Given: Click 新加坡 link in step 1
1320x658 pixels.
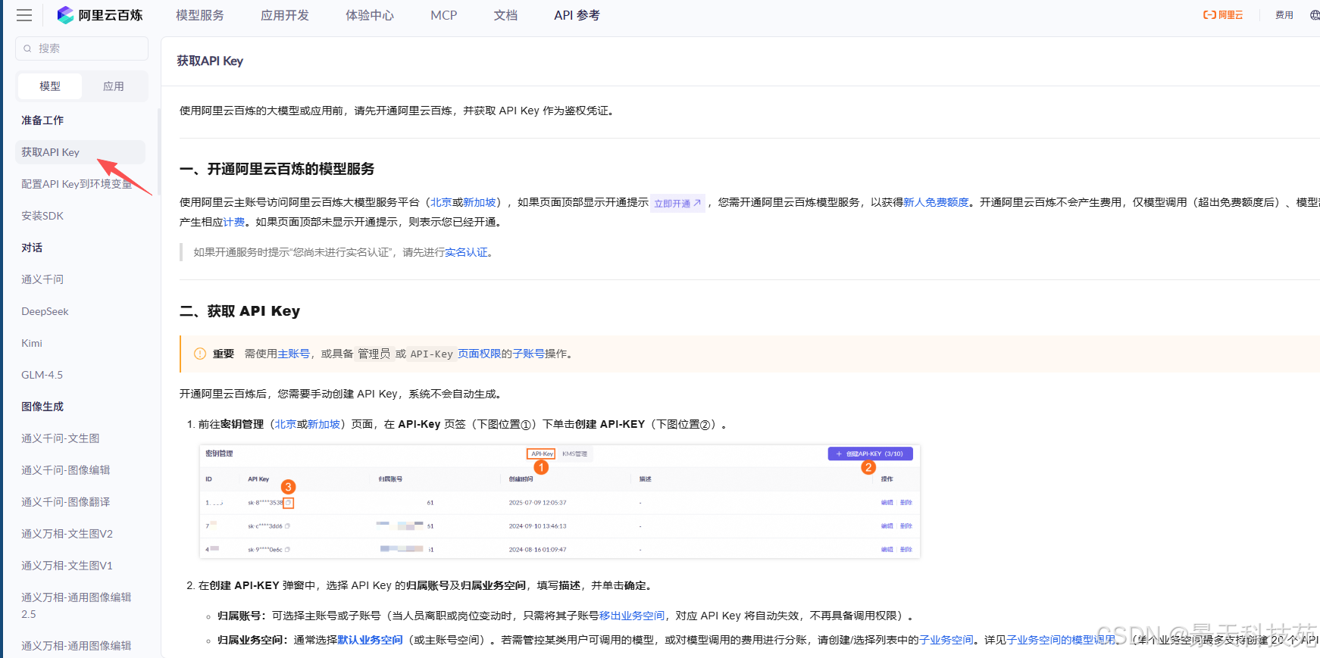Looking at the screenshot, I should coord(324,424).
